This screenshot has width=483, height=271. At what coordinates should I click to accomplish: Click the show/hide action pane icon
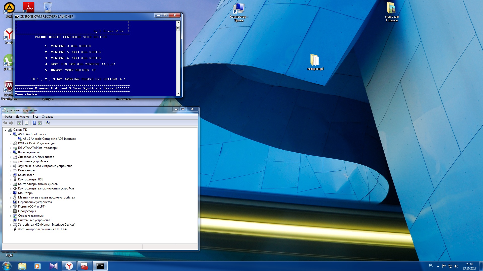point(40,123)
